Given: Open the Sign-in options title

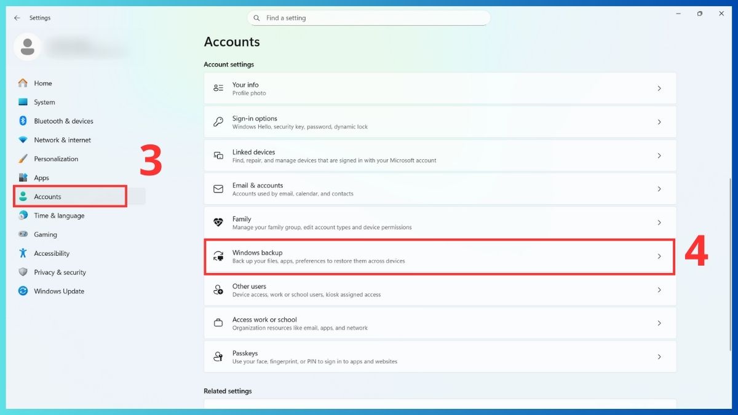Looking at the screenshot, I should coord(255,118).
